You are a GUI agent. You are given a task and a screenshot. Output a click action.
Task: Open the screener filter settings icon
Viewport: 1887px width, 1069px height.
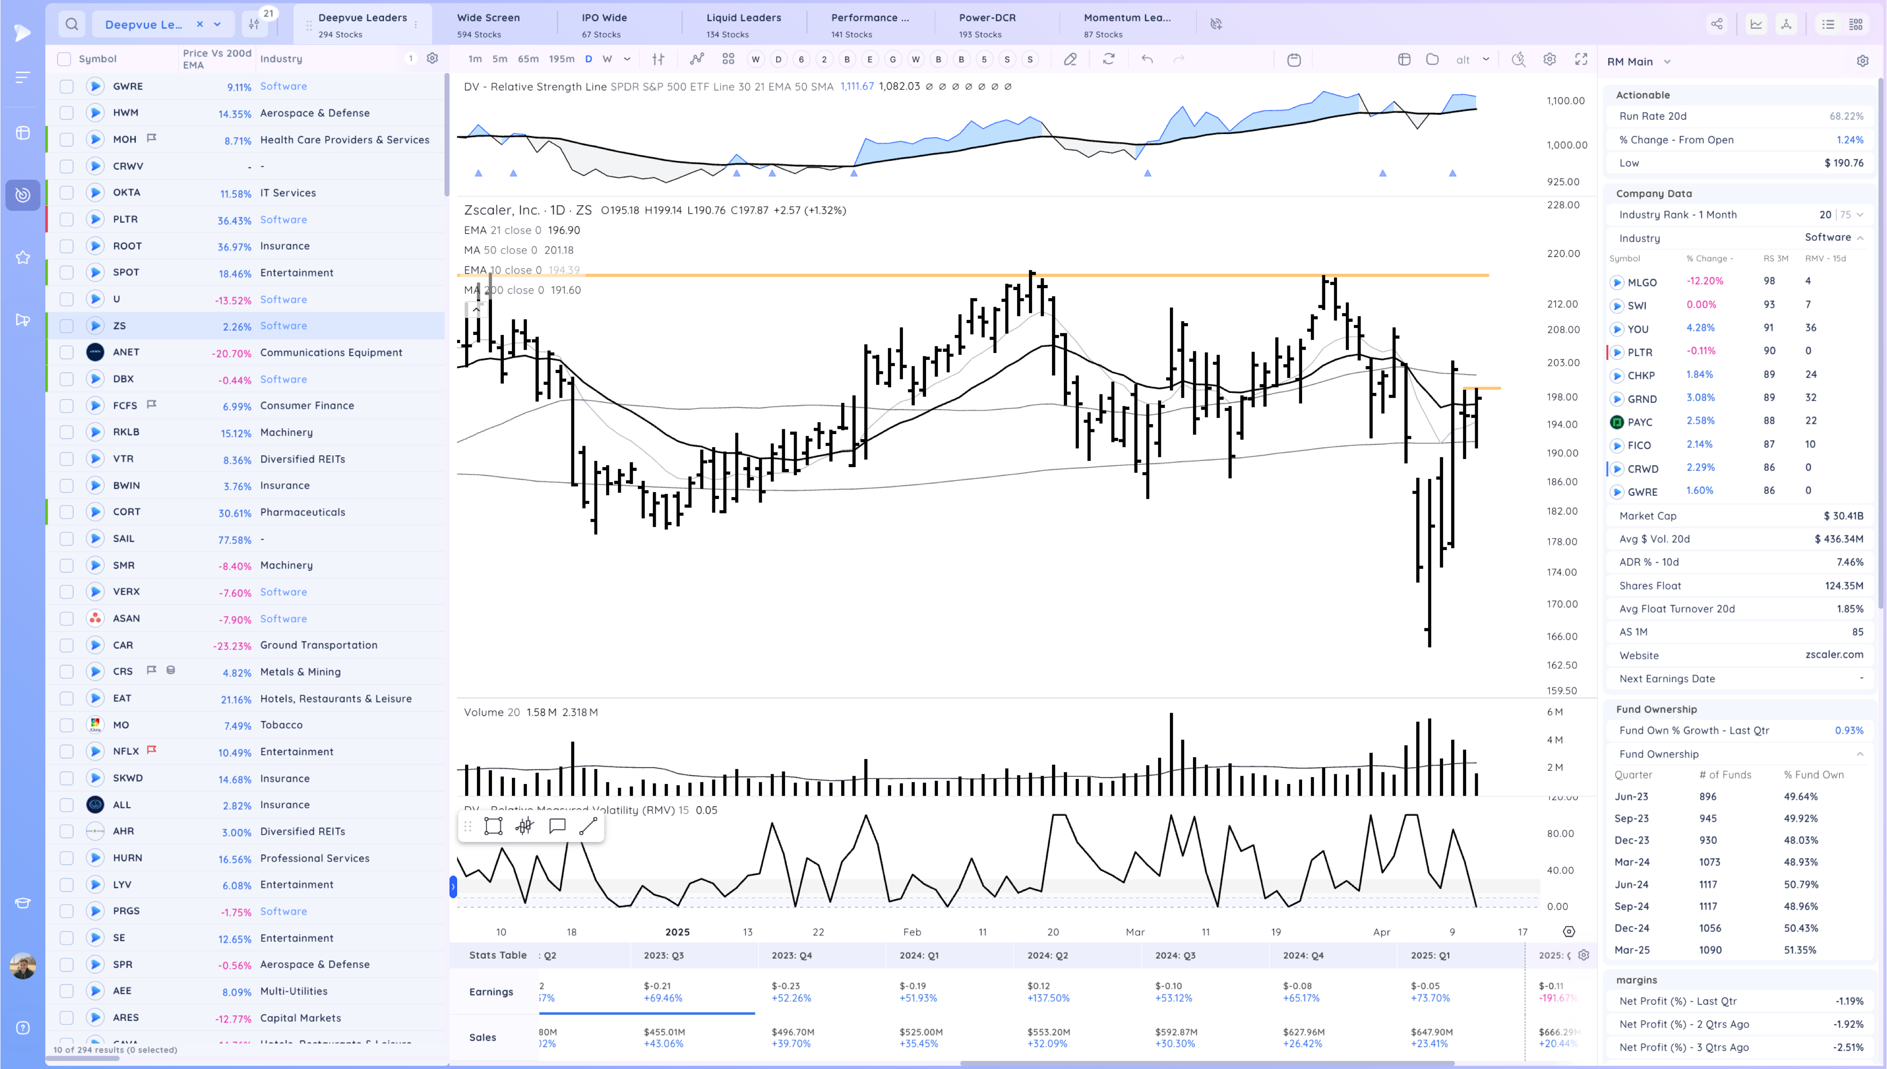click(254, 24)
